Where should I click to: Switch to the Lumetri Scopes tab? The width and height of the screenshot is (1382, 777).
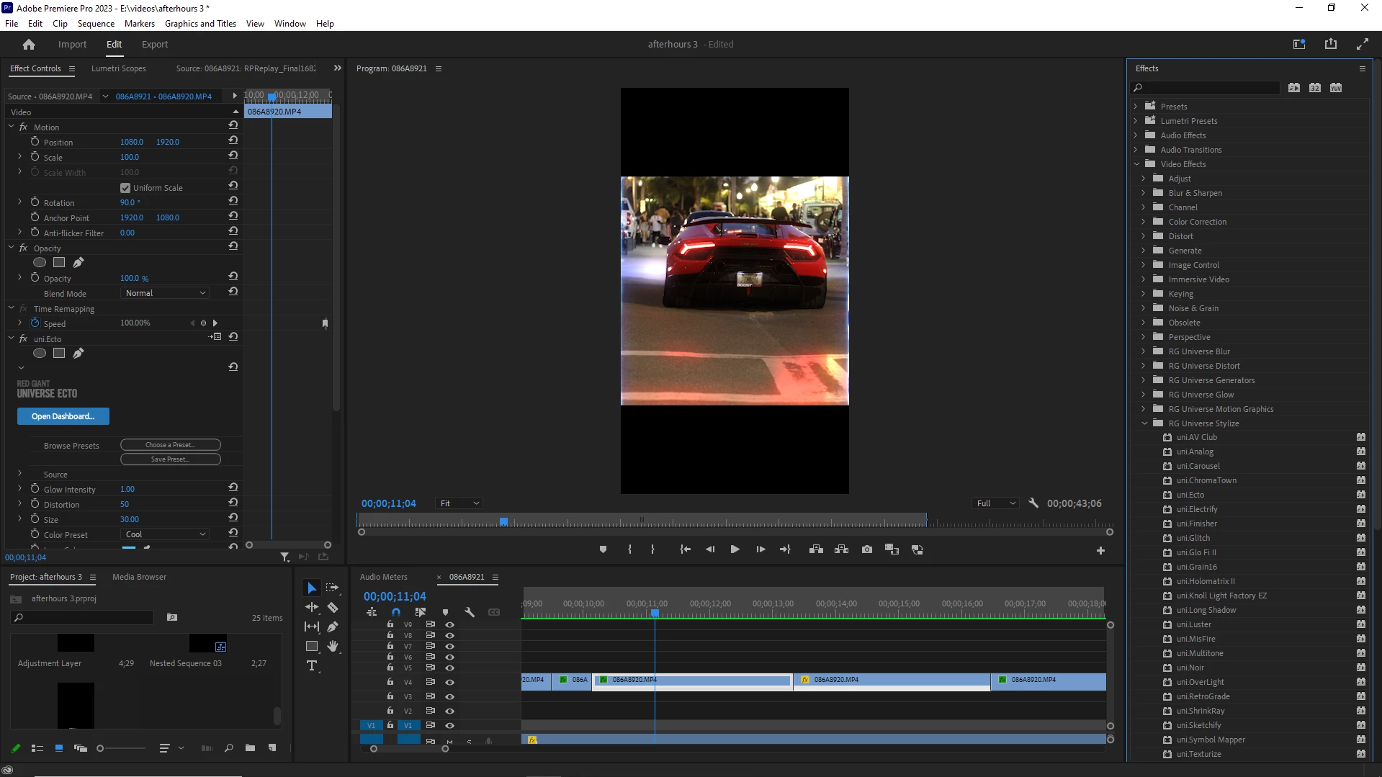click(x=118, y=68)
